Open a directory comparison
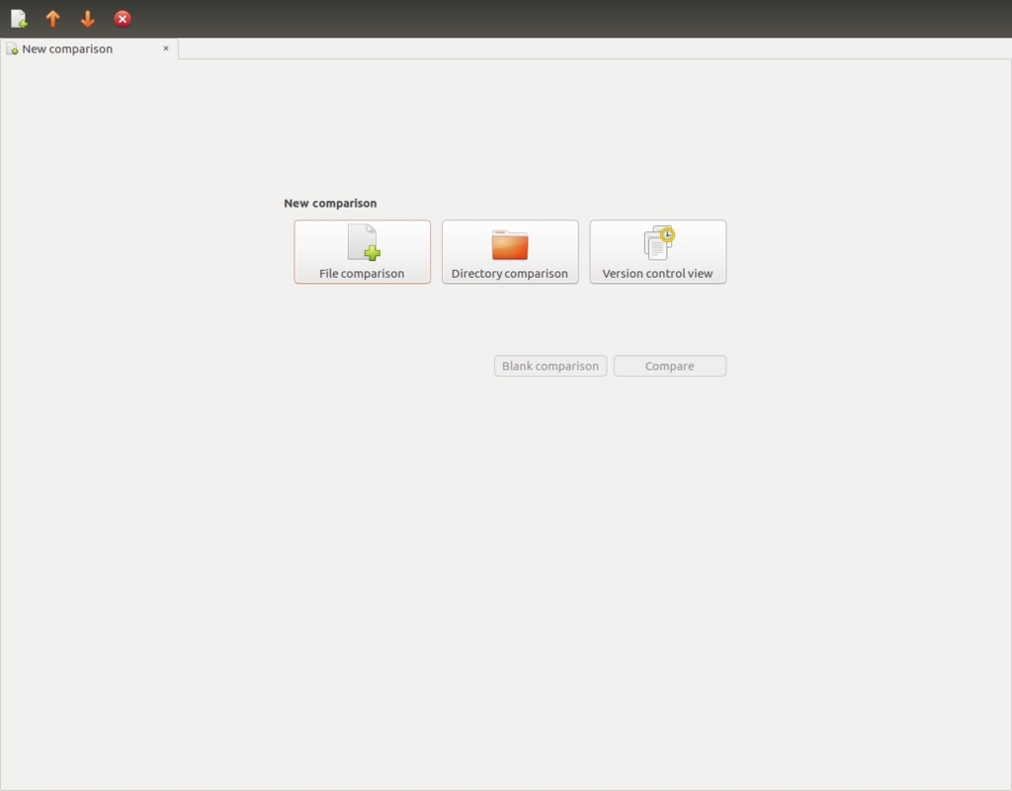The image size is (1012, 791). tap(509, 251)
